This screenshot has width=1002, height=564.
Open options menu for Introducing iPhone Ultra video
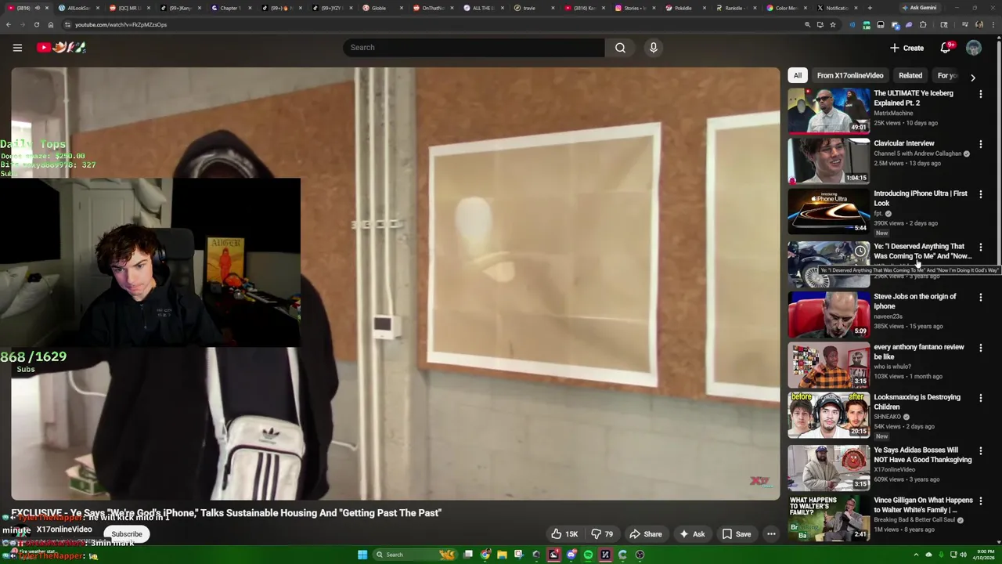tap(980, 194)
